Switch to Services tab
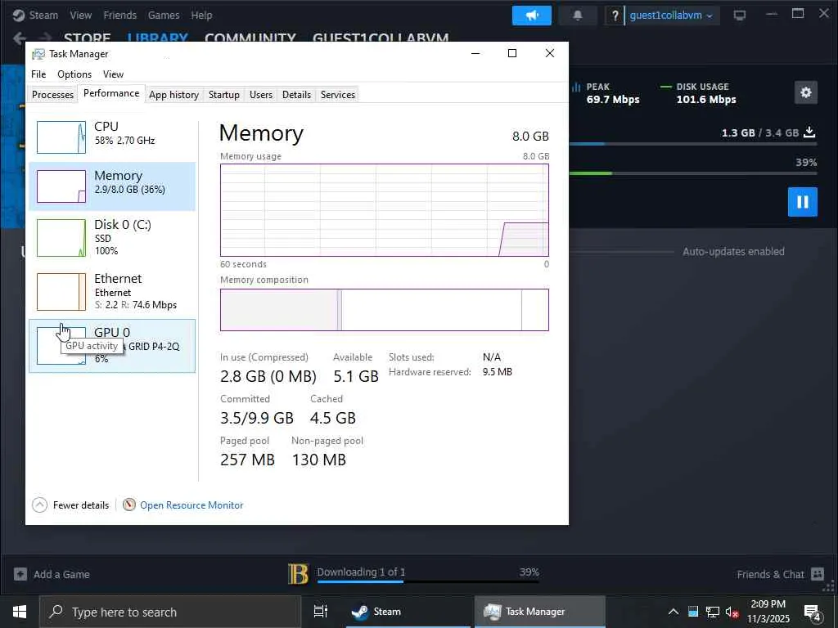Screen dimensions: 838x628 click(x=338, y=95)
